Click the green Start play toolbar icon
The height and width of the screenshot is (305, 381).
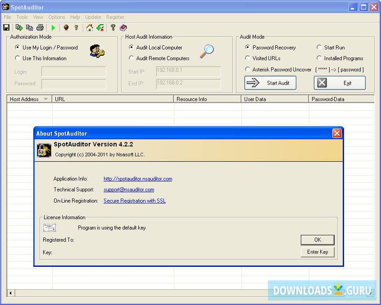54,28
